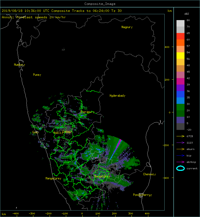Screen dimensions: 200x217
Task: Click the Shorapur city label
Action: [86, 112]
